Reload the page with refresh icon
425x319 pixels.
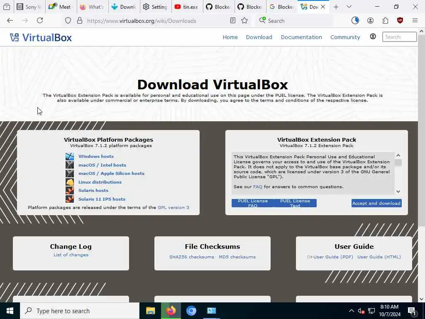40,21
